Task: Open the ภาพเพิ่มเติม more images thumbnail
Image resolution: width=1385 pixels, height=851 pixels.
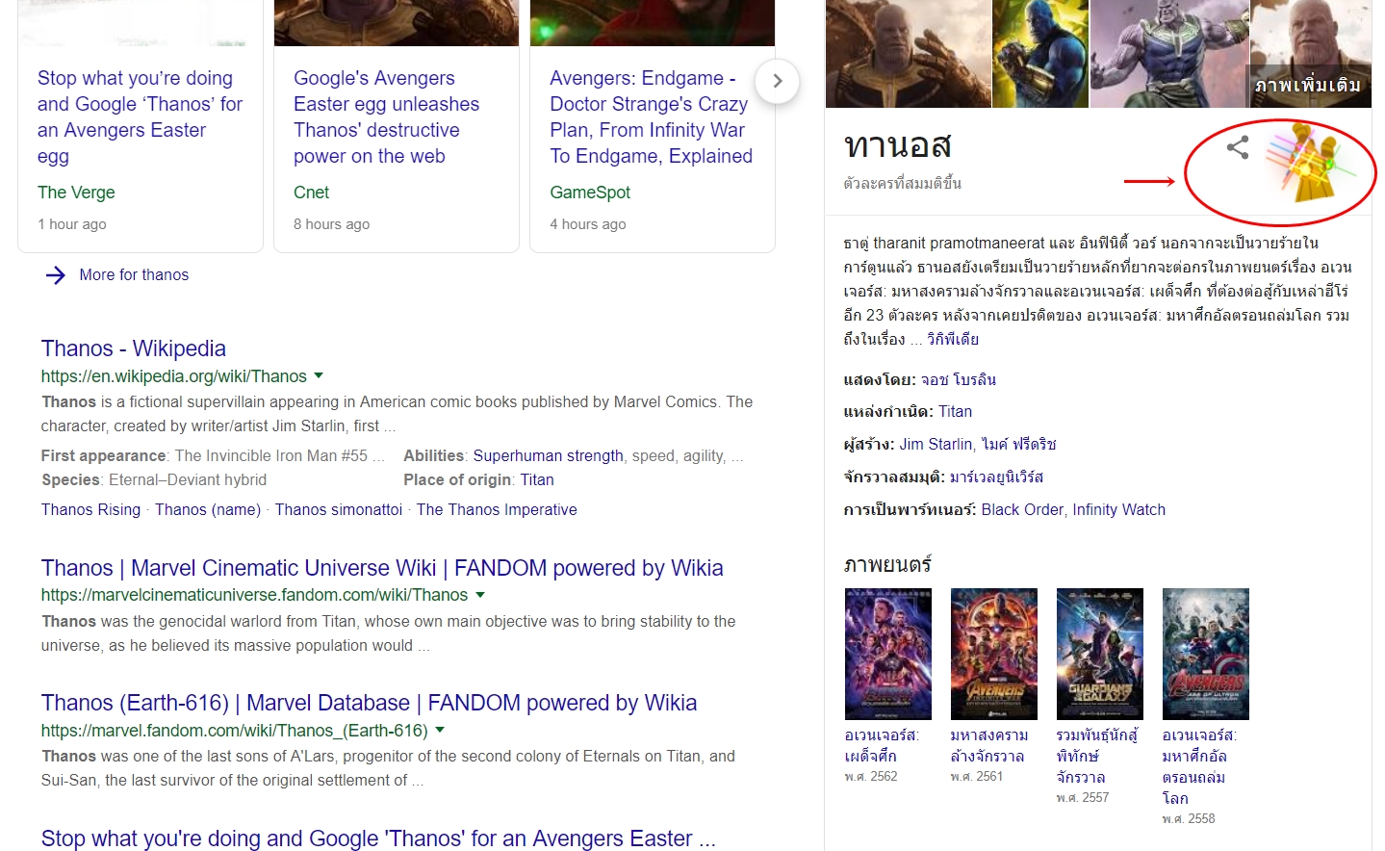Action: click(x=1311, y=54)
